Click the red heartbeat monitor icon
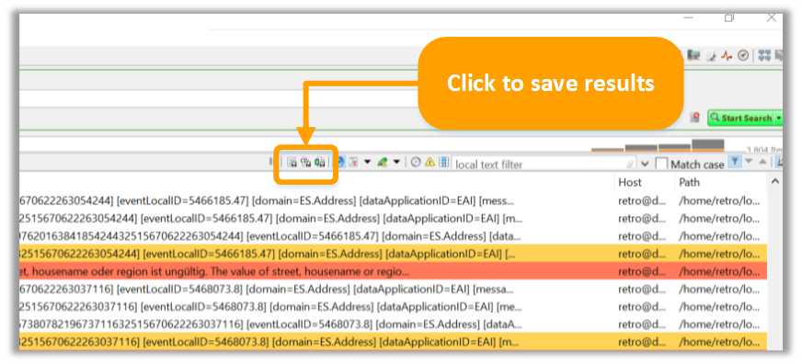This screenshot has width=802, height=364. (x=727, y=56)
